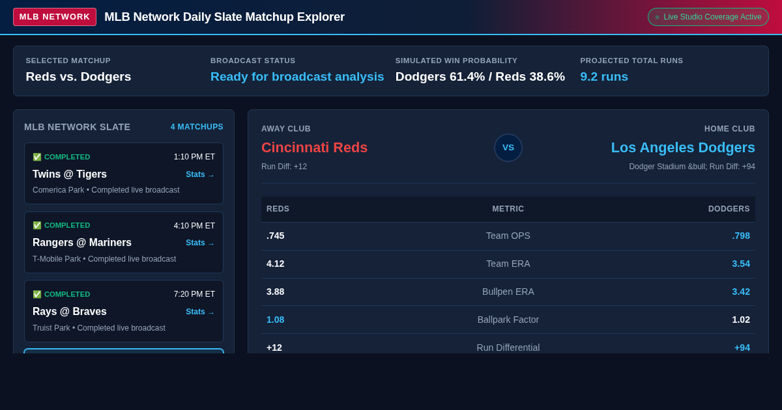
Task: Click the Los Angeles Dodgers team name
Action: [x=683, y=148]
